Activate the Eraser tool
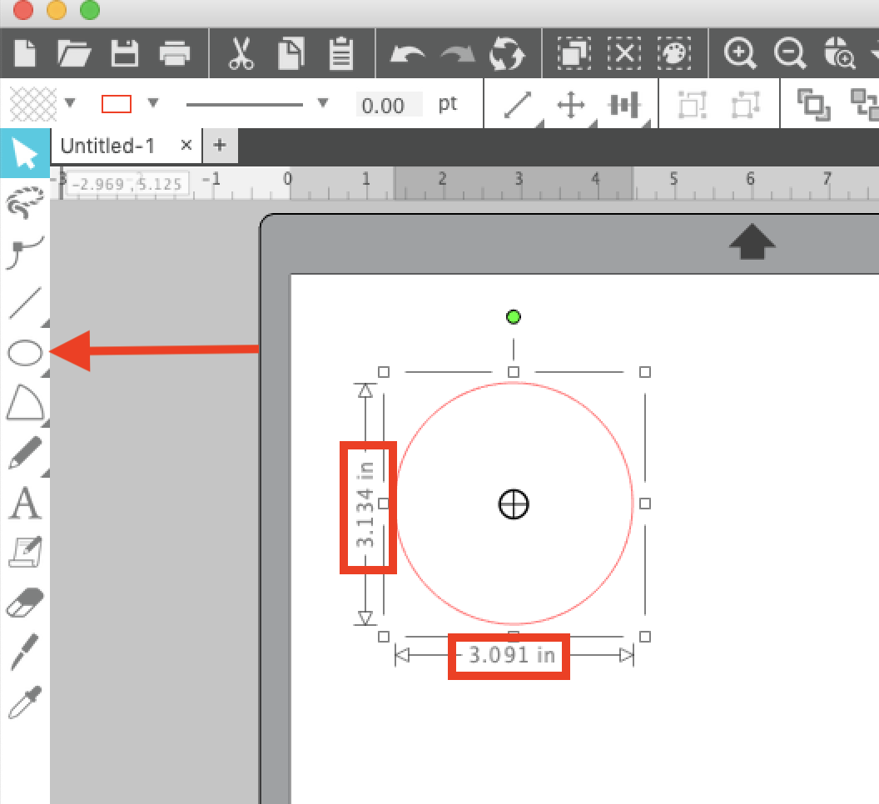Viewport: 879px width, 804px height. click(25, 602)
